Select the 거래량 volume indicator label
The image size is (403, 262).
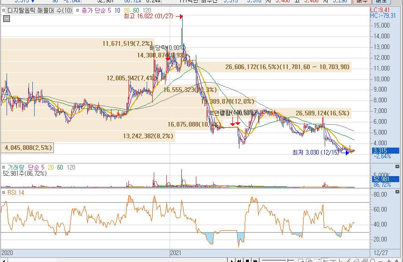coord(15,168)
